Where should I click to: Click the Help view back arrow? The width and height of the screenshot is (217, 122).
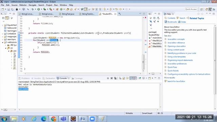coord(198,14)
